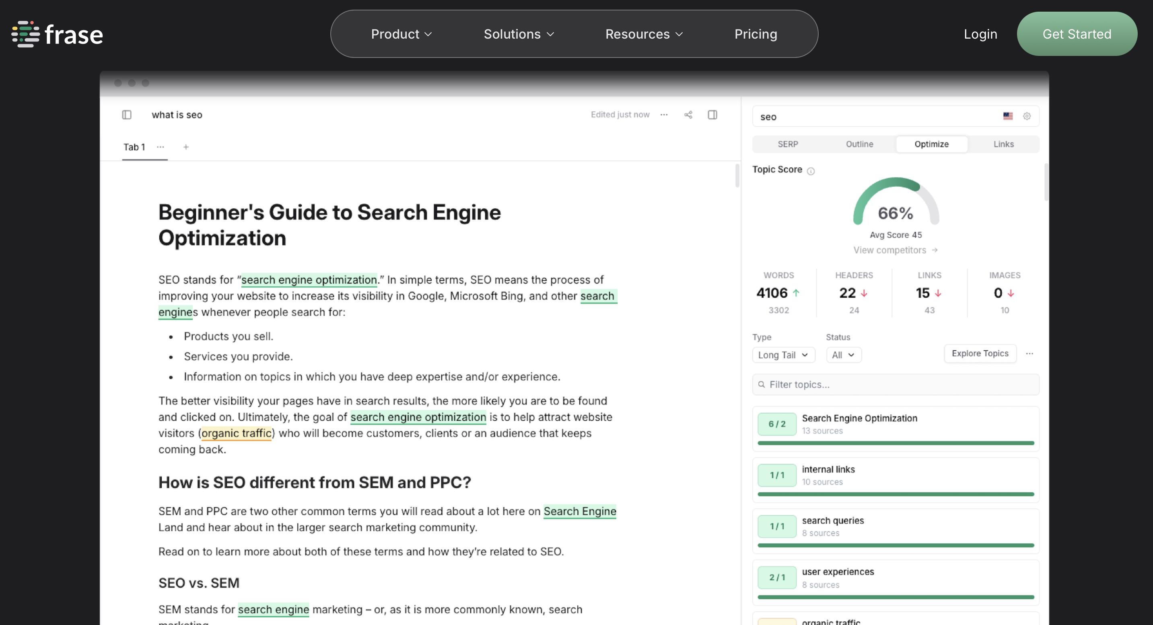Screen dimensions: 1153x625
Task: Click the green arrow beside 4106
Action: coord(796,293)
